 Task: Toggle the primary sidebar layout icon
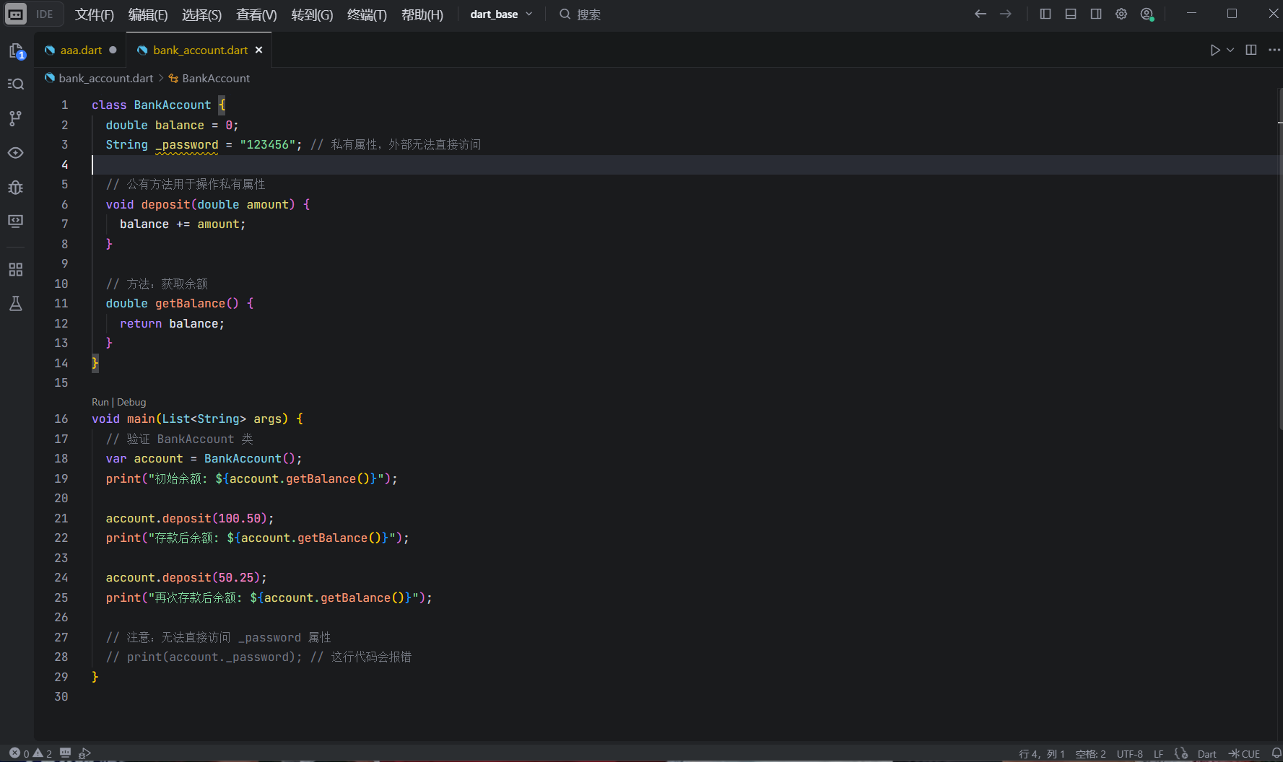1045,14
